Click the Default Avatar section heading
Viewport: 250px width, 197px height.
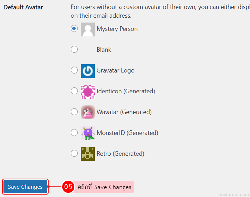click(x=23, y=7)
